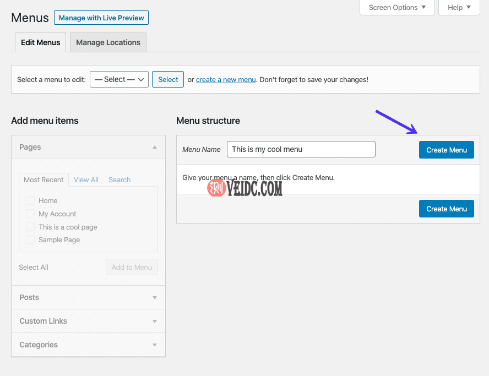Image resolution: width=489 pixels, height=376 pixels.
Task: Click the Select All link
Action: (34, 268)
